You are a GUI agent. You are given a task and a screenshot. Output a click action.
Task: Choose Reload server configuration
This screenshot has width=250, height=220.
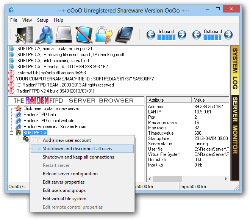[82, 174]
